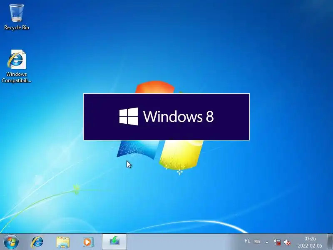The image size is (333, 250).
Task: Click the PL language indicator
Action: click(x=247, y=241)
